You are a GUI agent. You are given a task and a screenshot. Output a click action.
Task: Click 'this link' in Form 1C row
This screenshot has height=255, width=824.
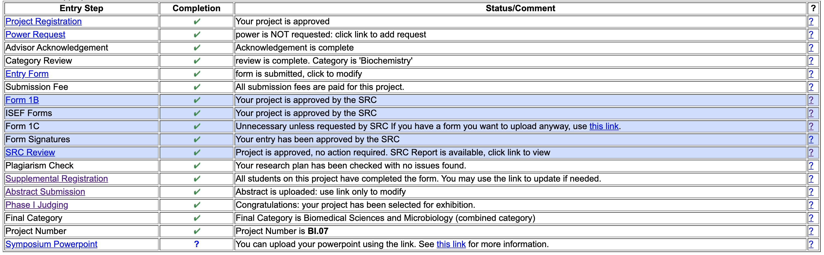coord(604,126)
